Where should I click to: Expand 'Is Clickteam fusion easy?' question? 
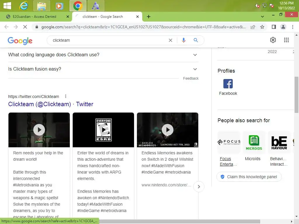pyautogui.click(x=103, y=69)
